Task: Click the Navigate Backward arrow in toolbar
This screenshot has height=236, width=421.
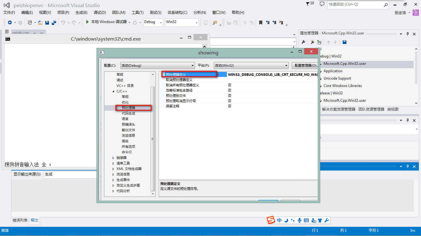Action: click(x=10, y=22)
